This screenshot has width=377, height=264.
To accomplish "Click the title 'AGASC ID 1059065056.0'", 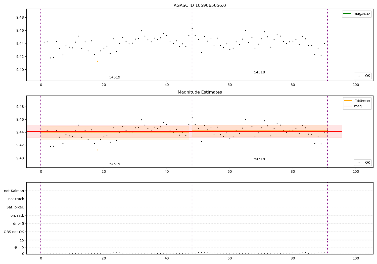I will point(200,6).
